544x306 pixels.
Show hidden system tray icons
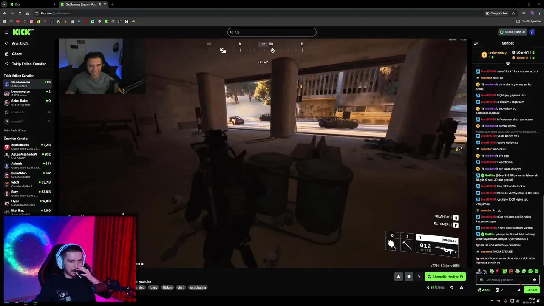492,301
